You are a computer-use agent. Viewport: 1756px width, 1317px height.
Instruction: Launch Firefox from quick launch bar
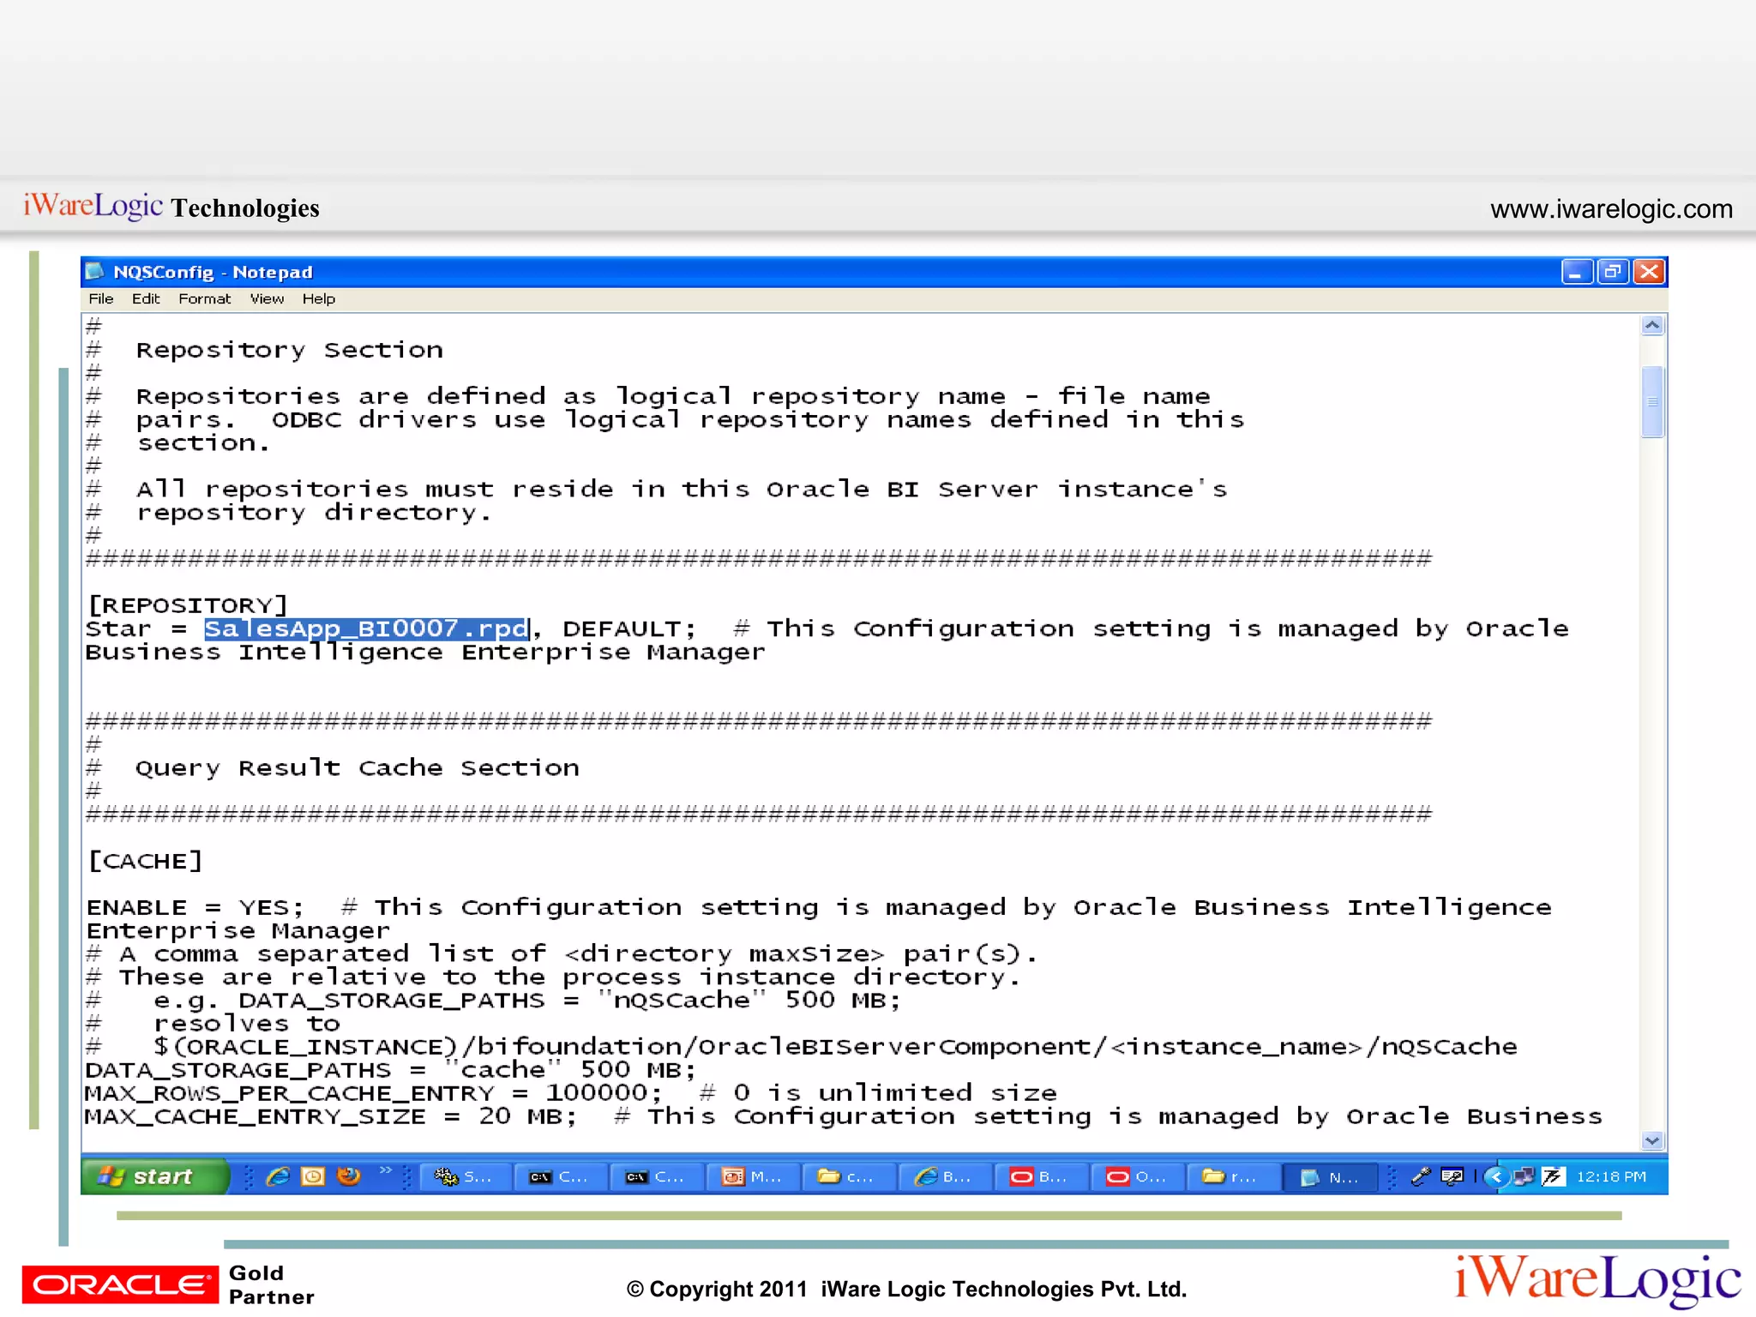click(348, 1176)
